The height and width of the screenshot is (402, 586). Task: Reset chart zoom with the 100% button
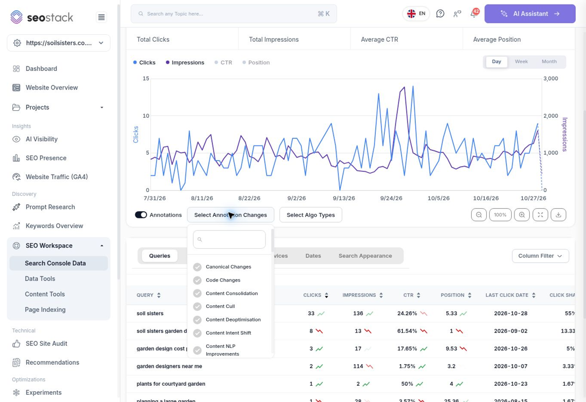pos(500,215)
